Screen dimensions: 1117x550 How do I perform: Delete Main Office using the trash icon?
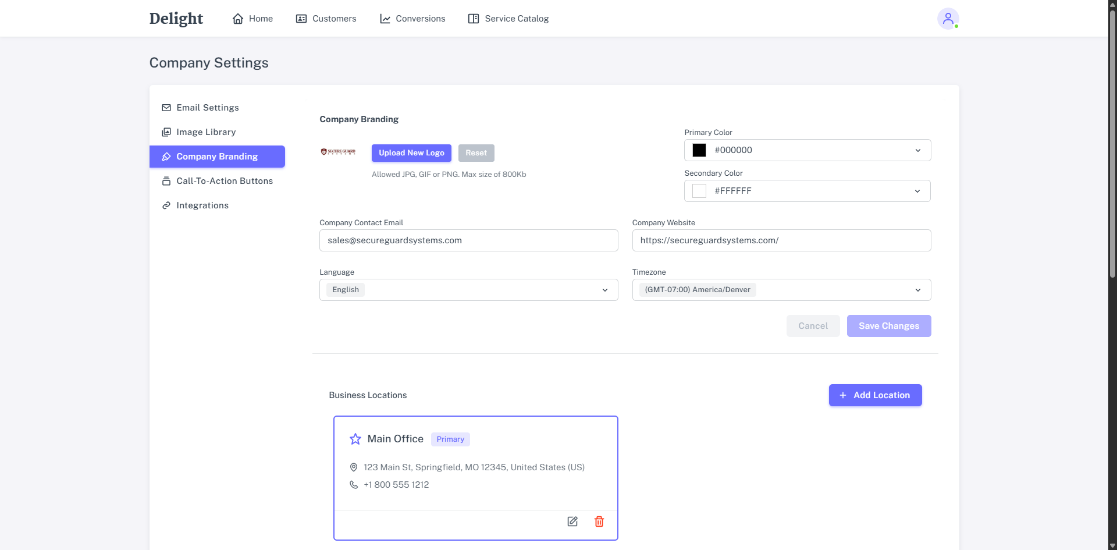[x=599, y=521]
